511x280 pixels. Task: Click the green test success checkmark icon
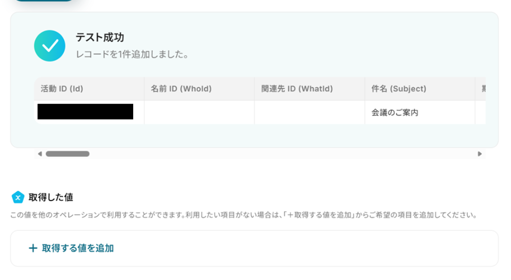50,46
